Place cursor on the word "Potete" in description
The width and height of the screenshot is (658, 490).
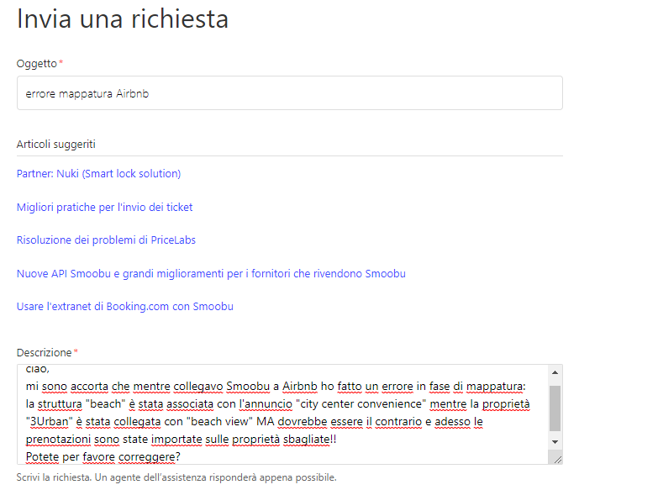42,457
